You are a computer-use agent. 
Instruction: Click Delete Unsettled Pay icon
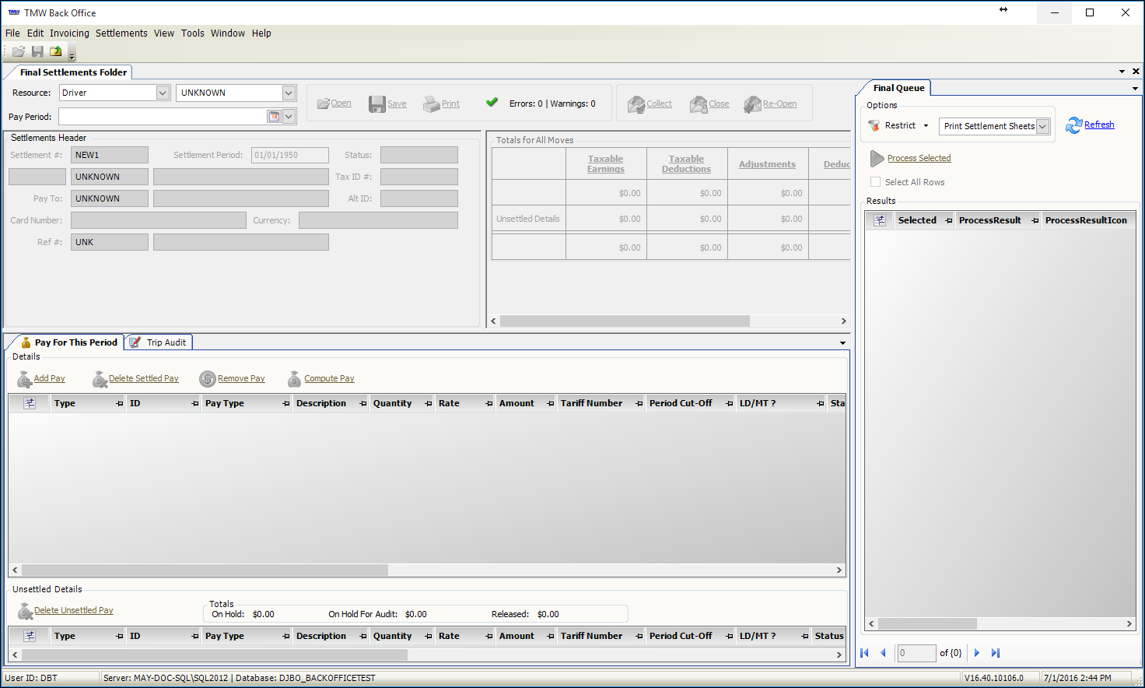[x=25, y=611]
